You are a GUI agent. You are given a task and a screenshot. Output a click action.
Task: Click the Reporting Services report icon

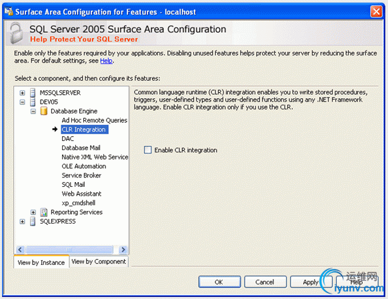click(x=44, y=212)
